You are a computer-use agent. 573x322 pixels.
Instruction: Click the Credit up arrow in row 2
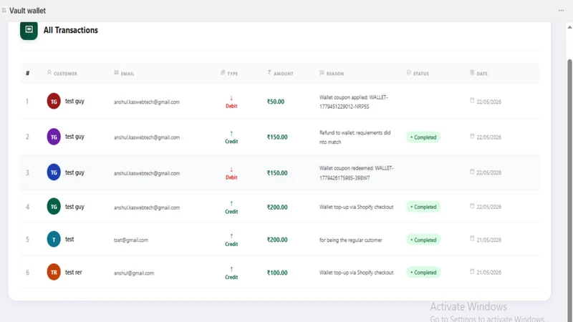click(x=231, y=134)
